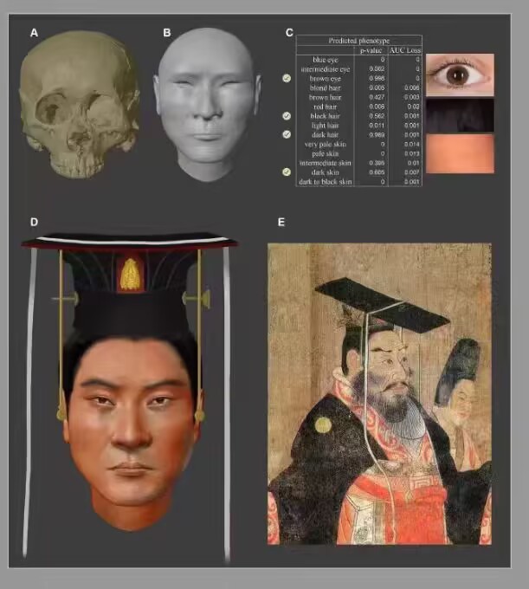Select the 'blue eye' row label
Viewport: 529px width, 589px height.
326,60
